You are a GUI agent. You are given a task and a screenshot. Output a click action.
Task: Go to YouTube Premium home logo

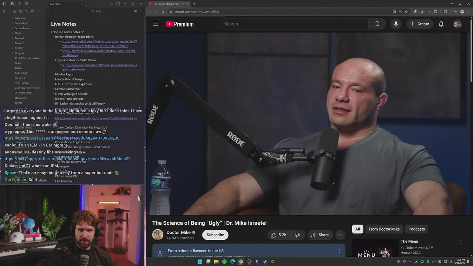pyautogui.click(x=180, y=24)
